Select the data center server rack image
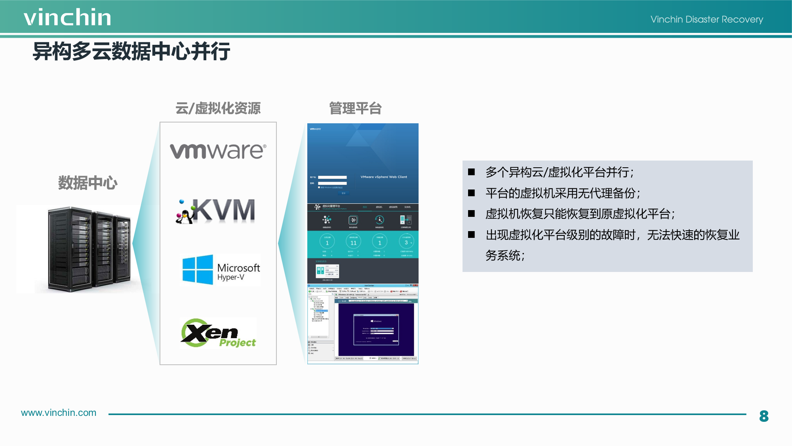This screenshot has height=446, width=792. pos(89,249)
